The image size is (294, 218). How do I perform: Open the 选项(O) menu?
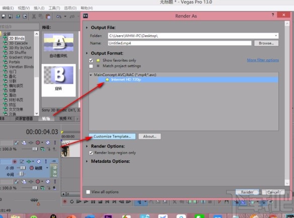click(70, 8)
